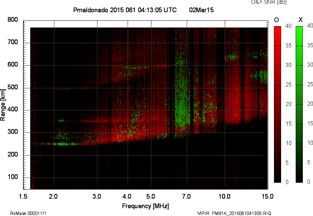Click the 2.0 frequency axis tick label
The width and height of the screenshot is (313, 216).
click(x=53, y=196)
